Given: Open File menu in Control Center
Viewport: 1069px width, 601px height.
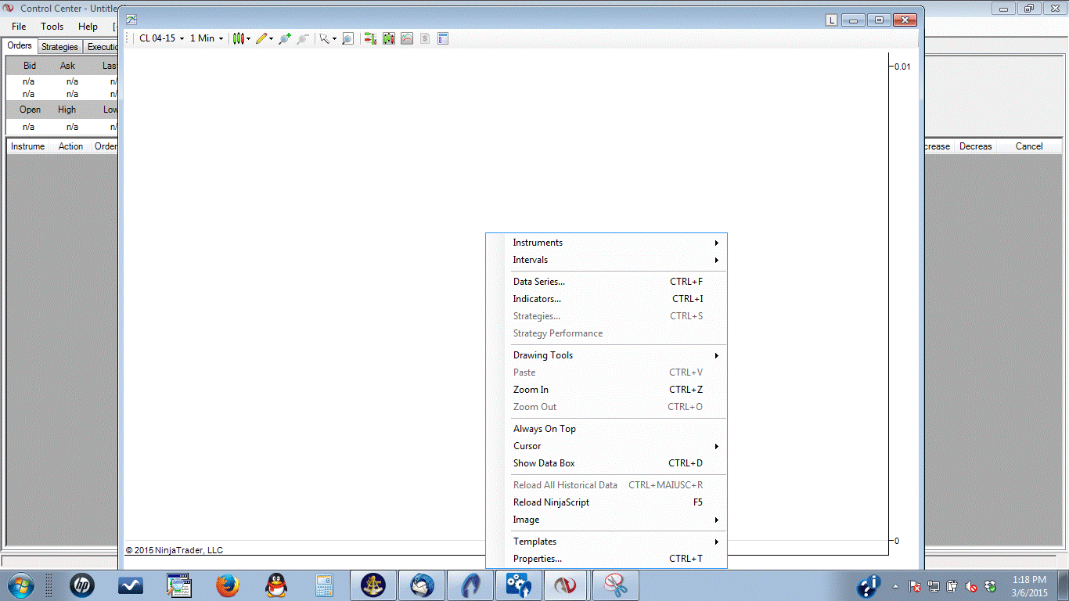Looking at the screenshot, I should (x=19, y=27).
